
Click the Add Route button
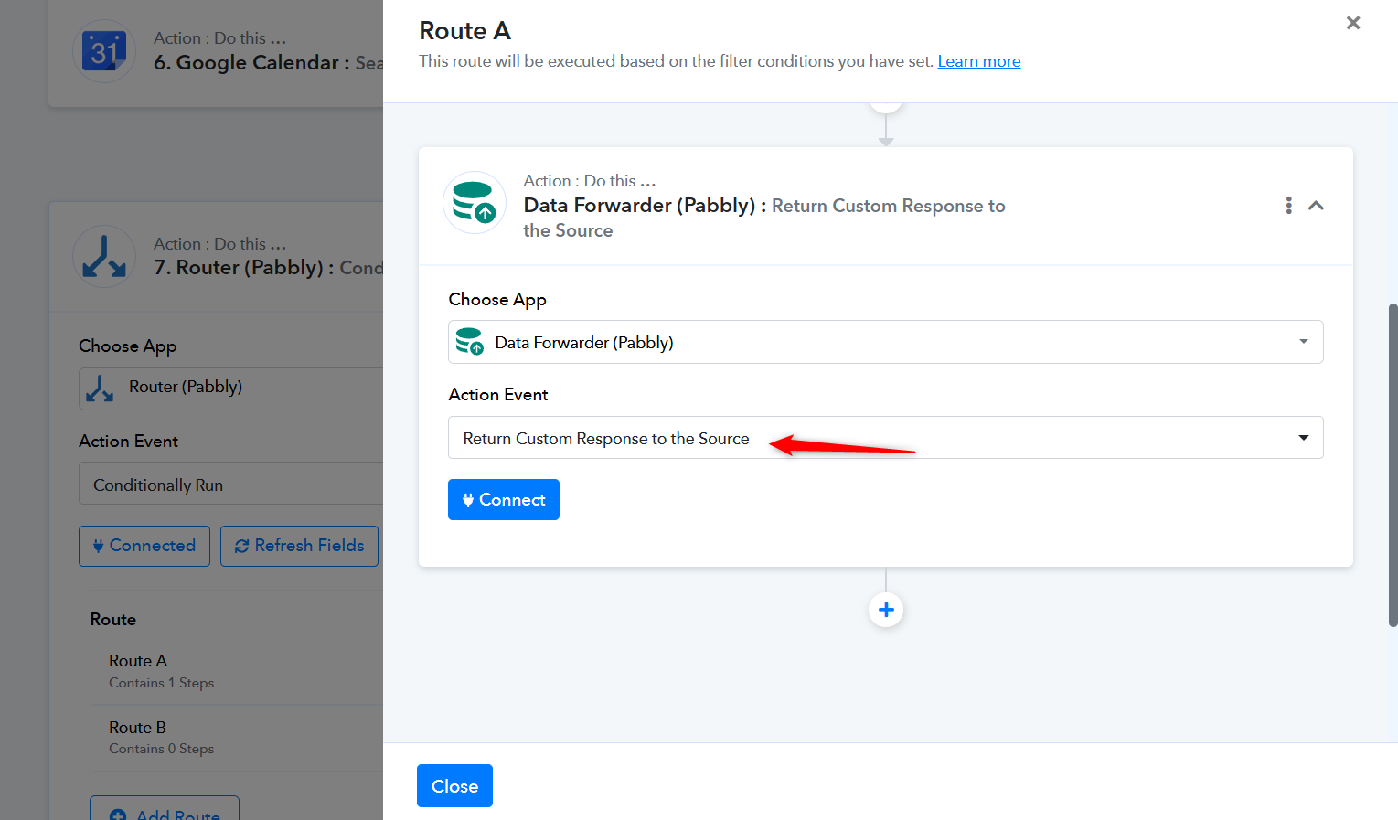[x=165, y=808]
